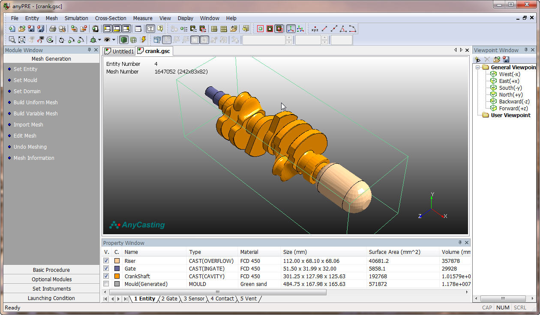Image resolution: width=540 pixels, height=315 pixels.
Task: Add new viewpoint in Viewpoint Window toolbar
Action: (x=477, y=59)
